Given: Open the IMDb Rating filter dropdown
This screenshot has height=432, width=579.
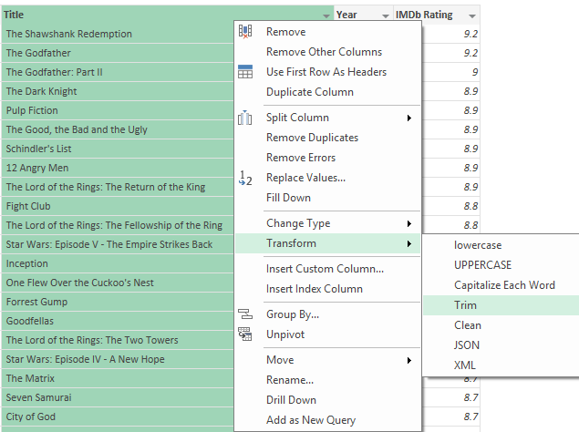Looking at the screenshot, I should [471, 15].
